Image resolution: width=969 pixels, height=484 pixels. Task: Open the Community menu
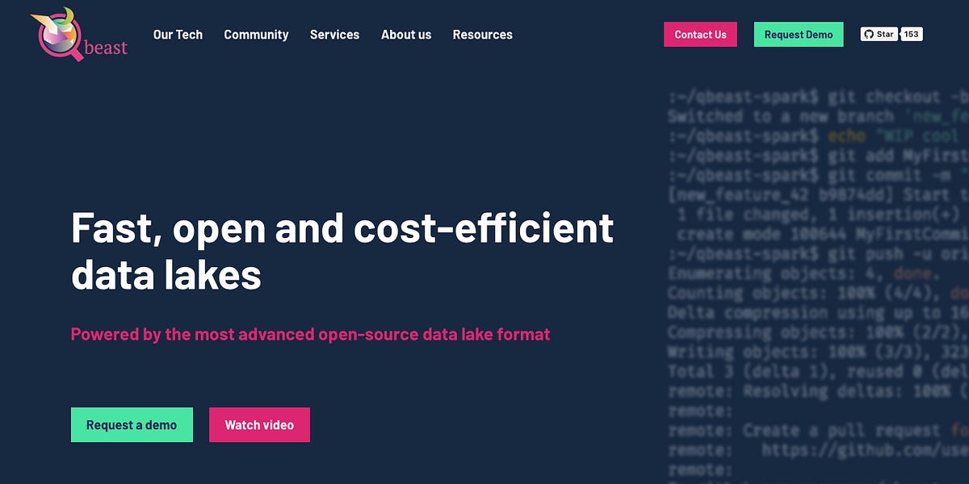click(x=256, y=35)
